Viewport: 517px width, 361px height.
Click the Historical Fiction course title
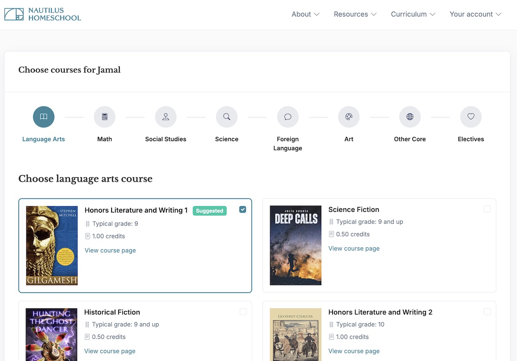click(x=112, y=312)
